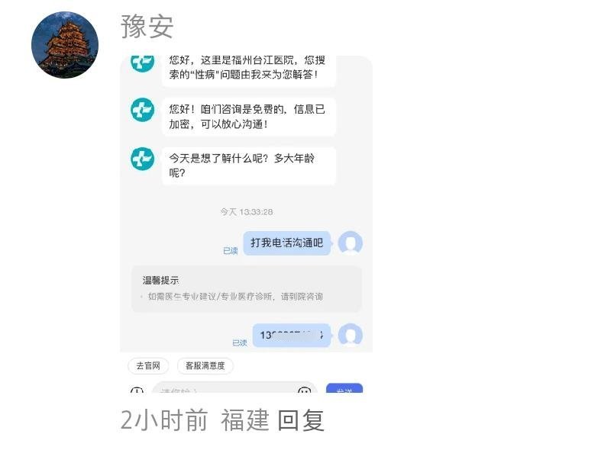Open the emoji smiley picker icon
Viewport: 598px width, 450px height.
(x=304, y=390)
